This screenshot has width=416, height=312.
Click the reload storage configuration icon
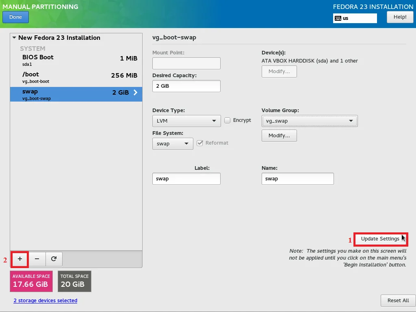(54, 259)
